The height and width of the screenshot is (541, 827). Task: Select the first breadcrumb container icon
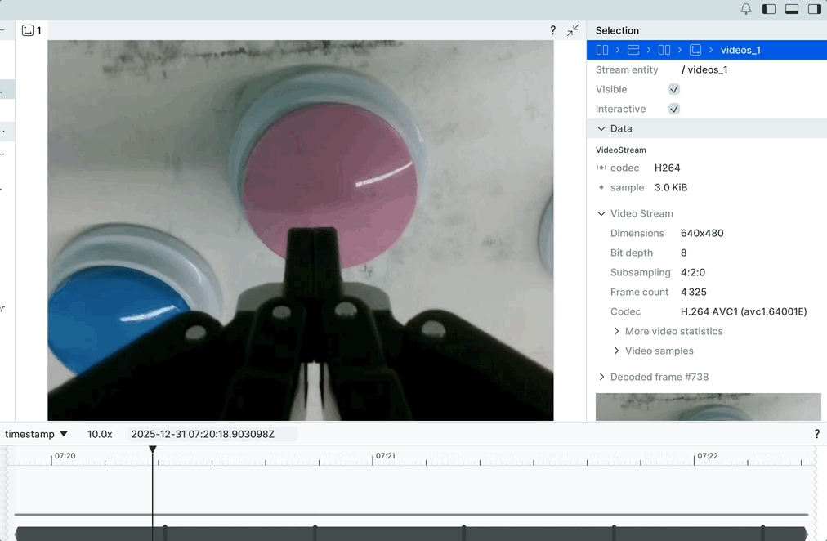point(601,50)
